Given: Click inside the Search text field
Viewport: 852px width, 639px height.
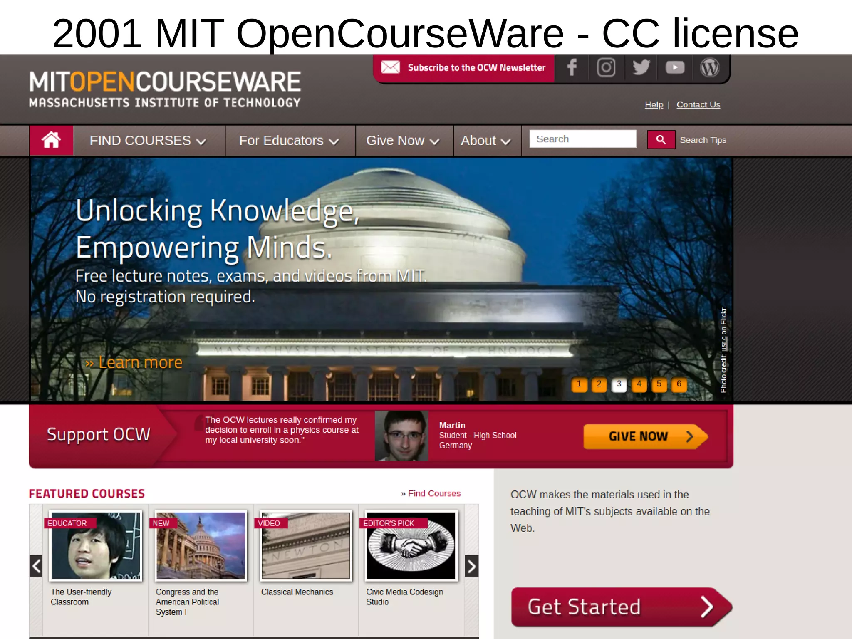Looking at the screenshot, I should (x=582, y=139).
